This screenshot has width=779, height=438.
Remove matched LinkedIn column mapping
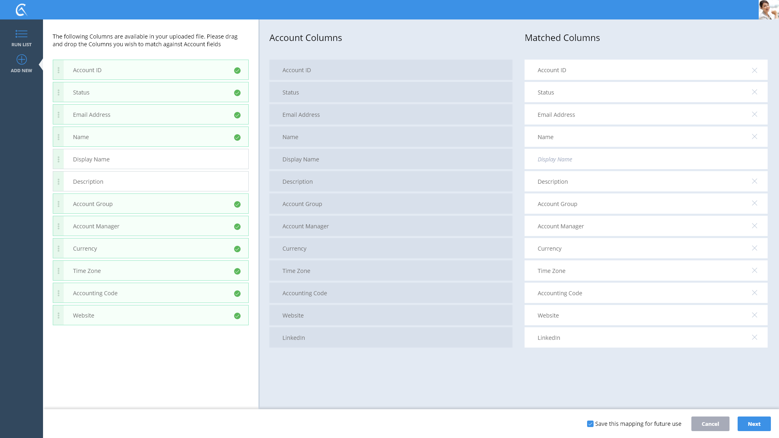[754, 337]
